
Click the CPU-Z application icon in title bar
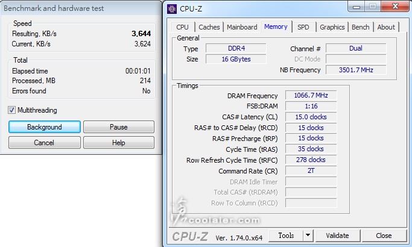[172, 9]
